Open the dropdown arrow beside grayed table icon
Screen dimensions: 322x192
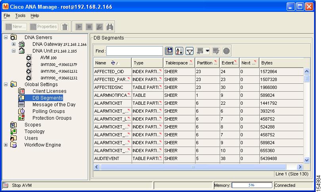pos(208,51)
